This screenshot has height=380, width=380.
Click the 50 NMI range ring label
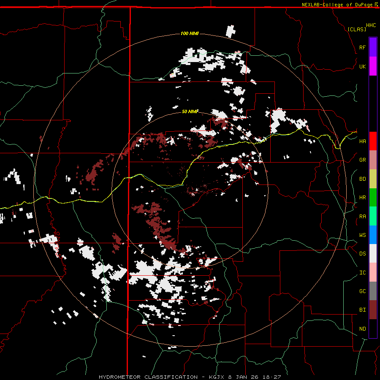pyautogui.click(x=190, y=111)
